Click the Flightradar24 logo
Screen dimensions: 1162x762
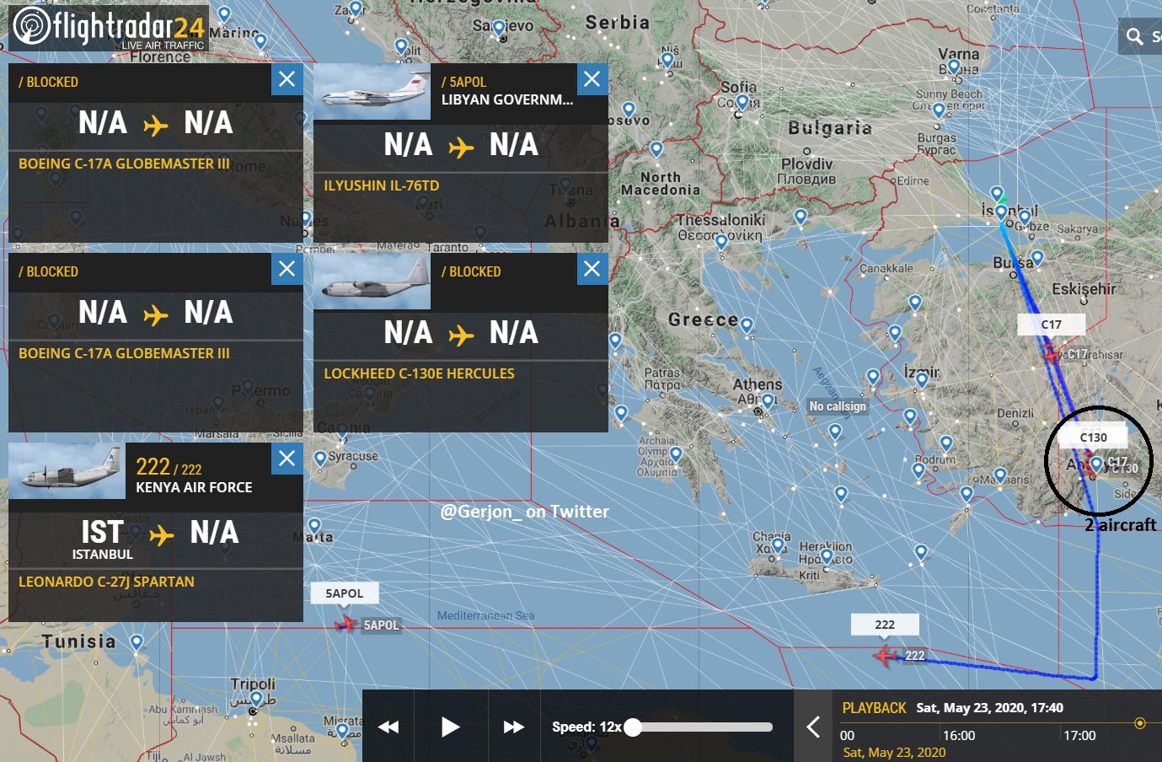pos(110,28)
